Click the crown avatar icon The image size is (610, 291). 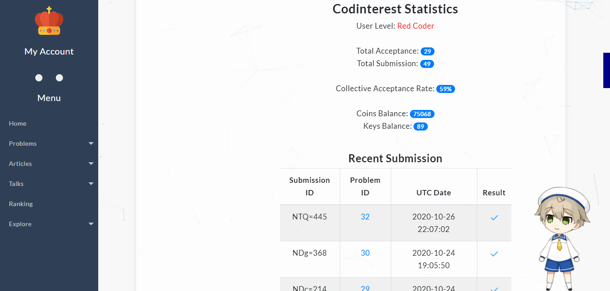pos(49,21)
